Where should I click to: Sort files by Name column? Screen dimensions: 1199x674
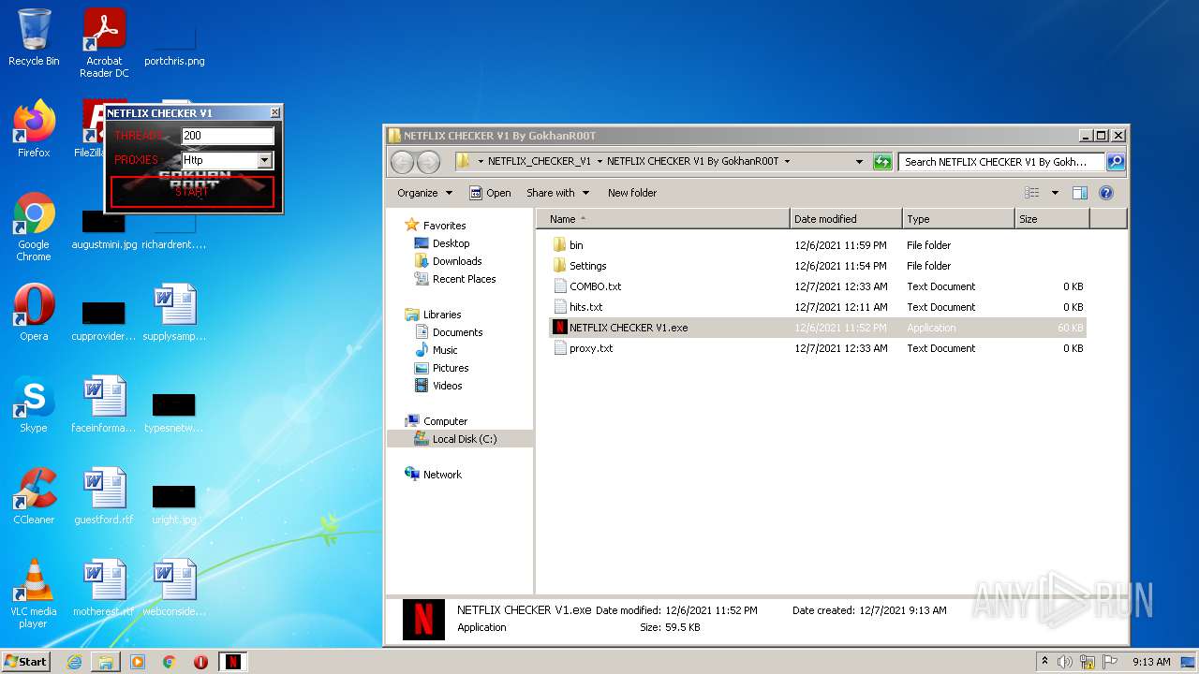pos(663,219)
